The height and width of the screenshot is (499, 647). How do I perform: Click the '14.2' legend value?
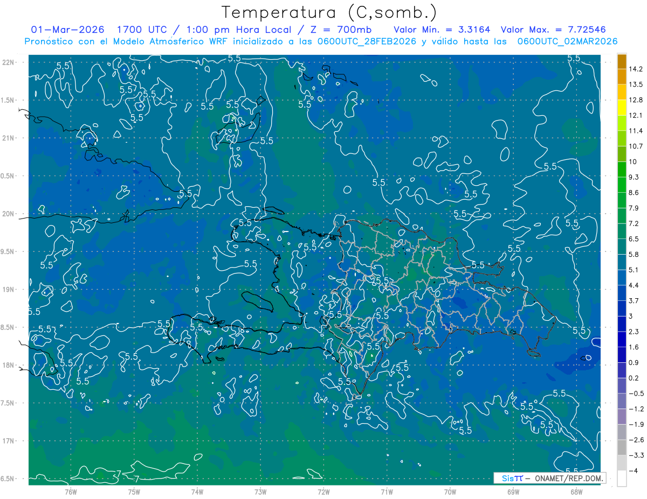click(x=636, y=69)
